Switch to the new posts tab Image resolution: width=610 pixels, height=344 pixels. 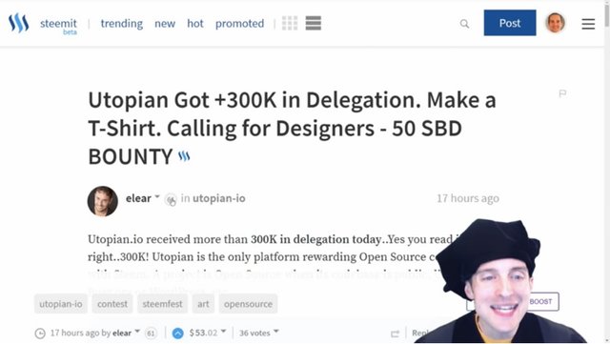coord(165,24)
